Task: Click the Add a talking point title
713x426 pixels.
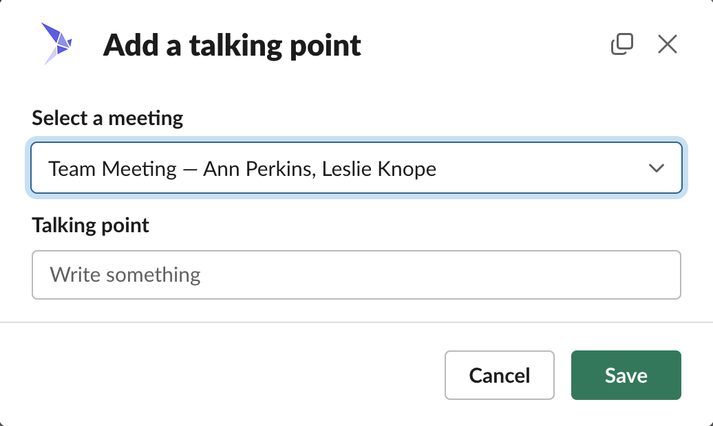Action: 232,45
